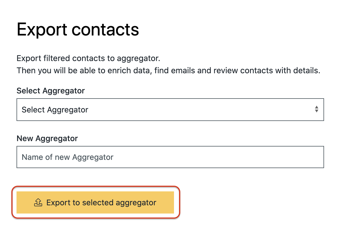Click the down triangle in the aggregator dropdown
This screenshot has height=230, width=340.
pos(316,111)
